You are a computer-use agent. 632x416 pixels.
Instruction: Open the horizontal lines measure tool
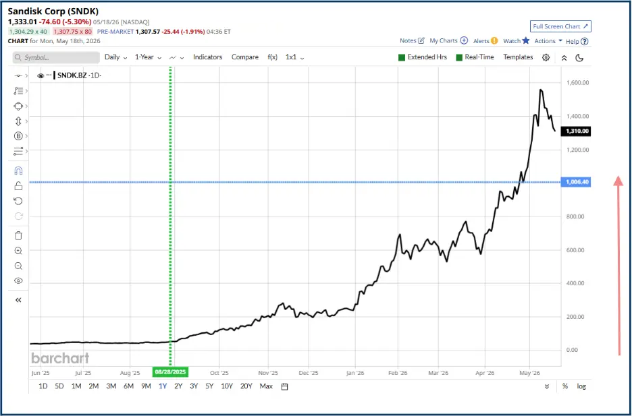18,151
